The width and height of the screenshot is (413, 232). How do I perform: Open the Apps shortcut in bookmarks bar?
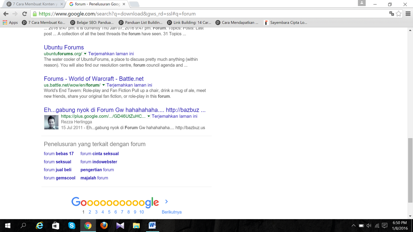tap(10, 23)
